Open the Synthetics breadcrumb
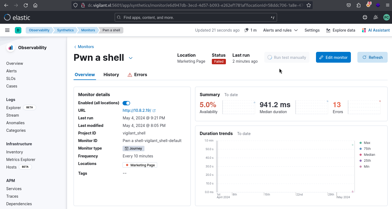The width and height of the screenshot is (392, 209). 65,30
